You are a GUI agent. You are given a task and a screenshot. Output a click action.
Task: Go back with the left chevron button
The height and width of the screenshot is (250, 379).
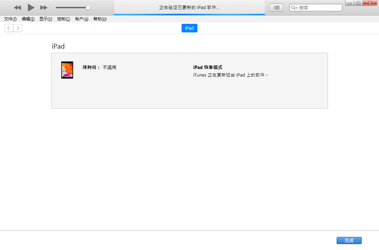click(9, 28)
